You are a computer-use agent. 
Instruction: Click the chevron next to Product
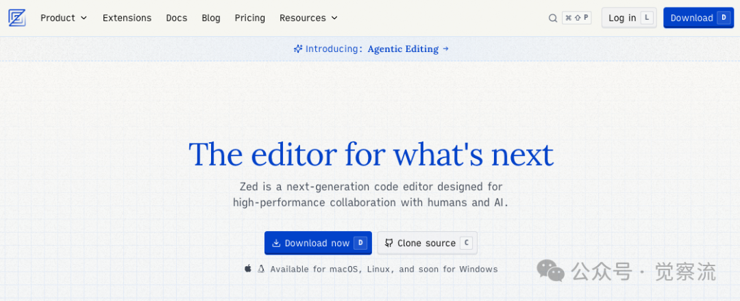(84, 18)
